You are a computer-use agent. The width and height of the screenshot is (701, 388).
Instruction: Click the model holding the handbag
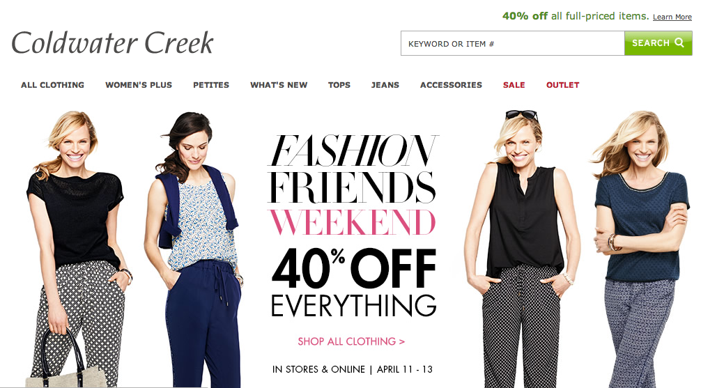(x=78, y=249)
